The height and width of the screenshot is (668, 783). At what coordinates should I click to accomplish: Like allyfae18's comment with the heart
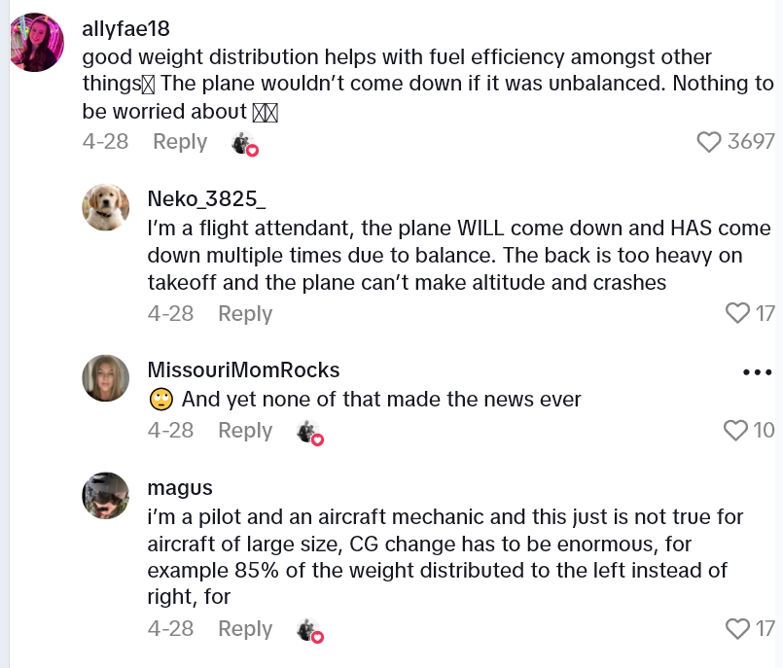(709, 143)
